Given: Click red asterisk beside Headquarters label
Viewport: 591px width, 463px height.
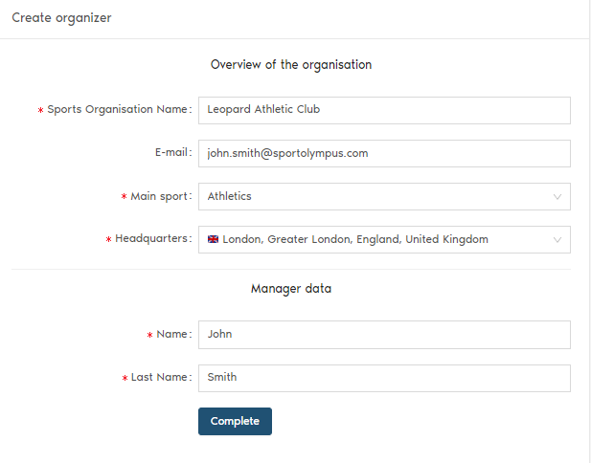Looking at the screenshot, I should [108, 240].
